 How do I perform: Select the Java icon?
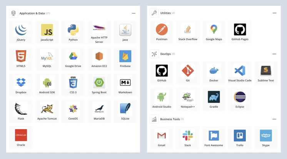[125, 30]
